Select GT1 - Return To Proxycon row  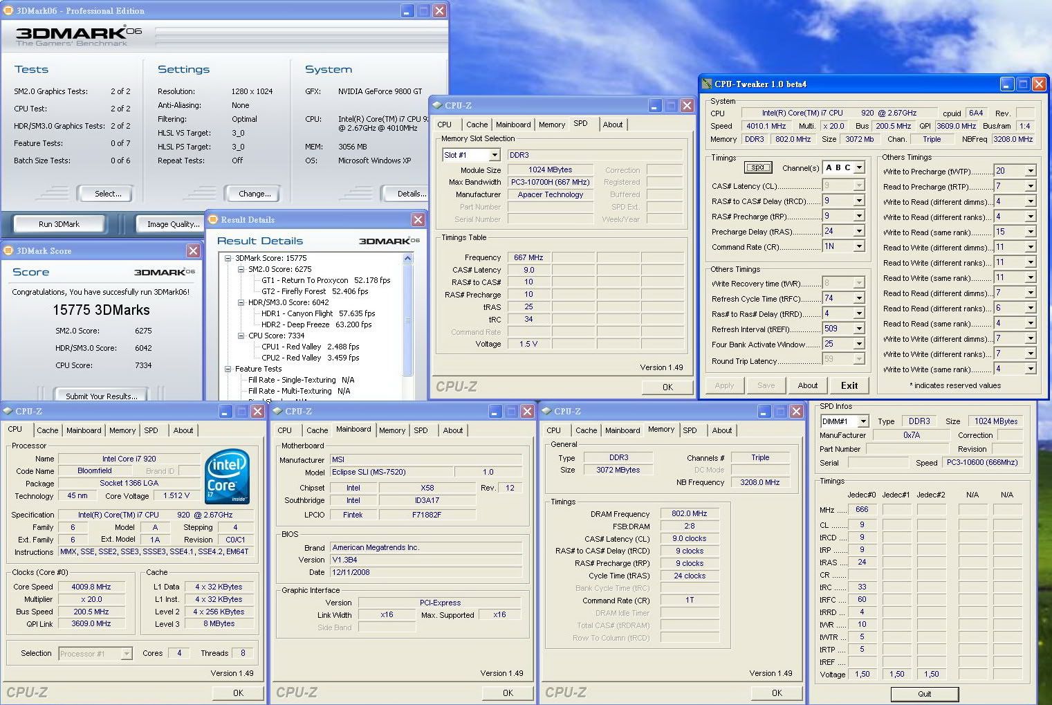(326, 280)
